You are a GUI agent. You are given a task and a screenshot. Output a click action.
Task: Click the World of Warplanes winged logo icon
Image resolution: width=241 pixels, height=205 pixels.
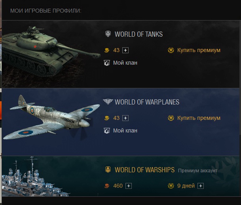pyautogui.click(x=108, y=102)
